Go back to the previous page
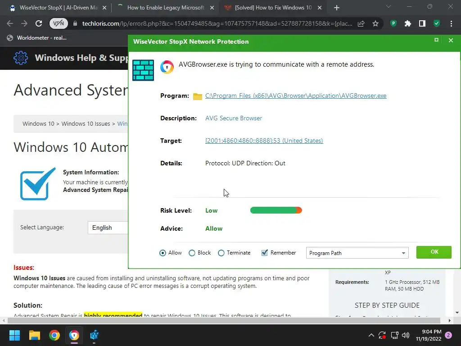This screenshot has width=461, height=346. [x=10, y=23]
